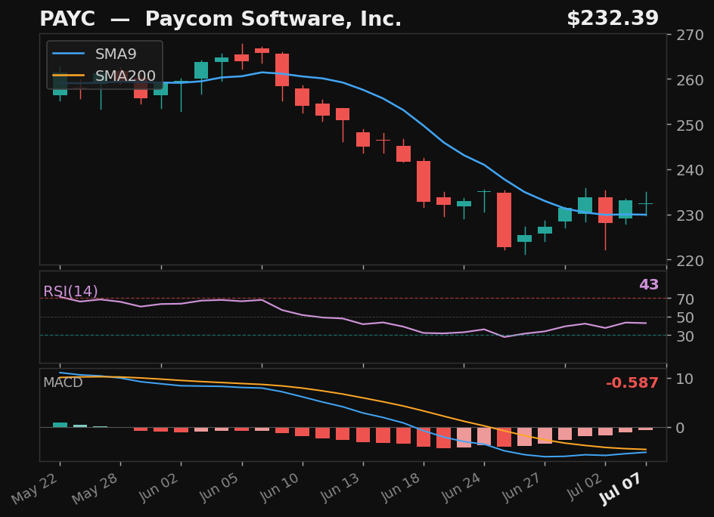This screenshot has width=714, height=517.
Task: Click the SMA200 legend entry
Action: coord(104,76)
